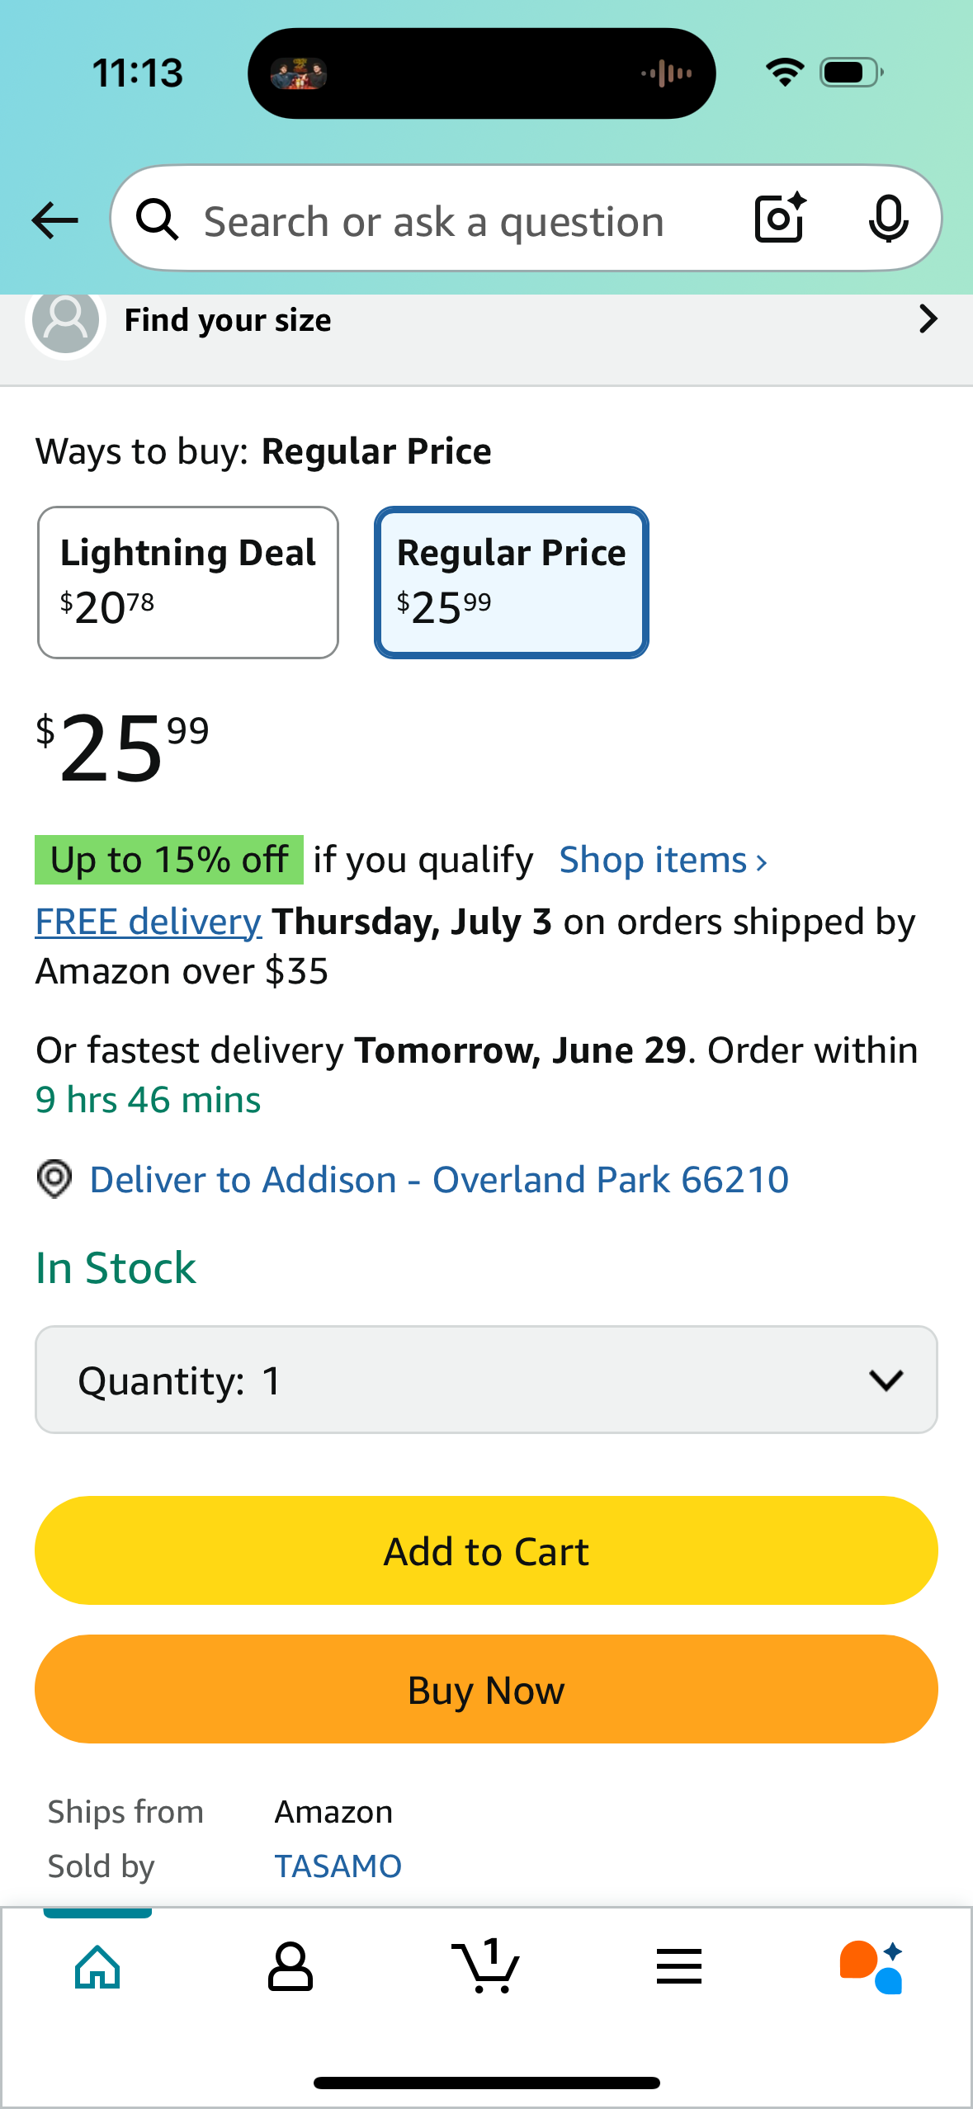Tap the back arrow icon
Viewport: 973px width, 2109px height.
54,221
